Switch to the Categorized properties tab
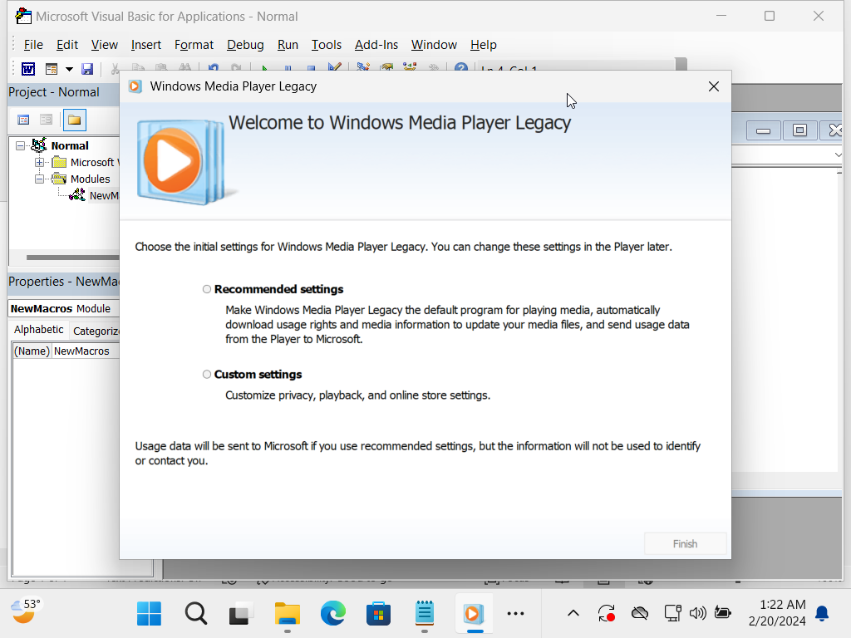The image size is (851, 638). click(95, 331)
